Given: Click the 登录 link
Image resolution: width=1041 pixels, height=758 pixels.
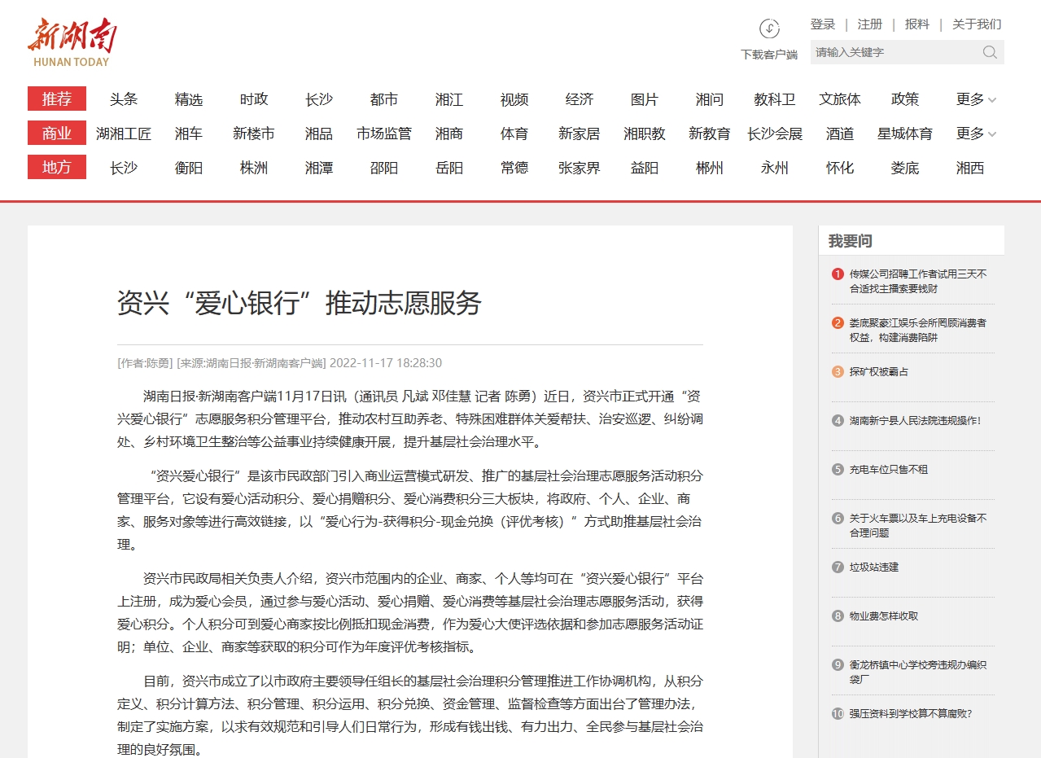Looking at the screenshot, I should [823, 24].
